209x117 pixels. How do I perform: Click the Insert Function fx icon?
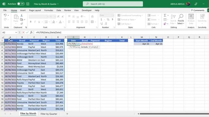point(31,32)
